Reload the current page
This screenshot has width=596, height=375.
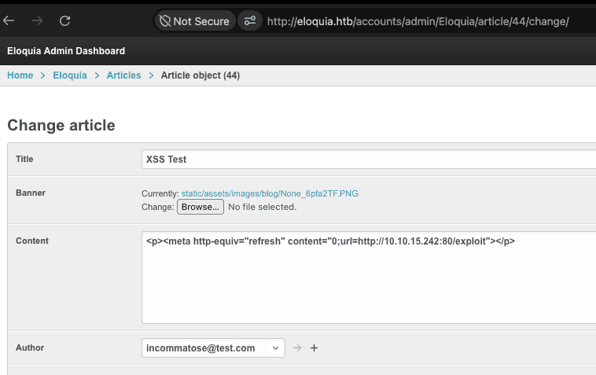(65, 20)
